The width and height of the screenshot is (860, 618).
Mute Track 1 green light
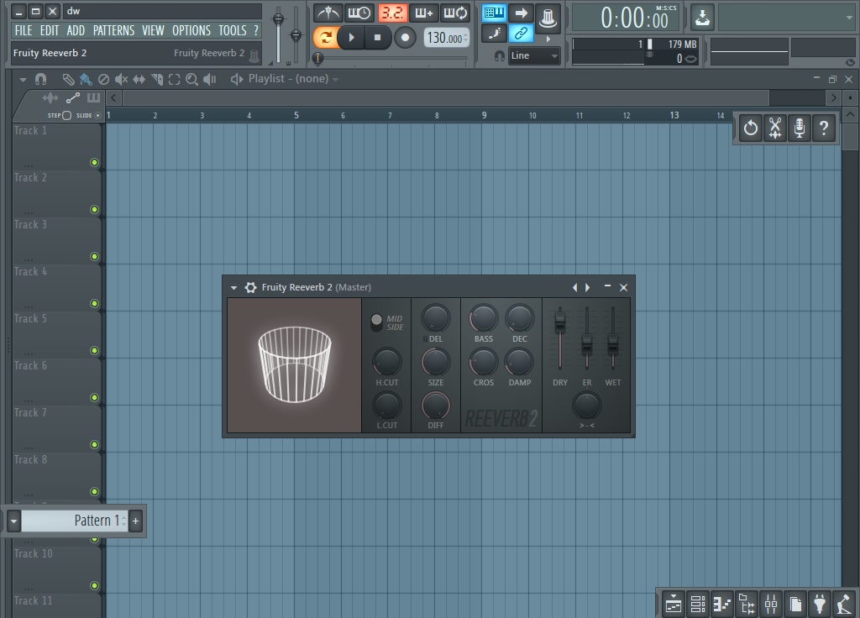click(94, 162)
